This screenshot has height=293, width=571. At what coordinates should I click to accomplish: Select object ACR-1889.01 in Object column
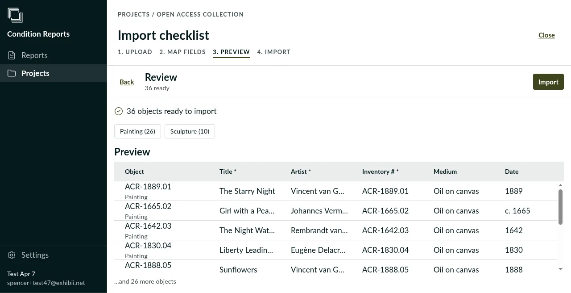148,187
